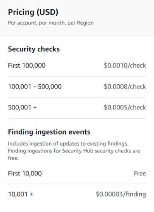Screen dimensions: 154x212
Task: Select the First 100,000 checks tier row
Action: tap(77, 66)
